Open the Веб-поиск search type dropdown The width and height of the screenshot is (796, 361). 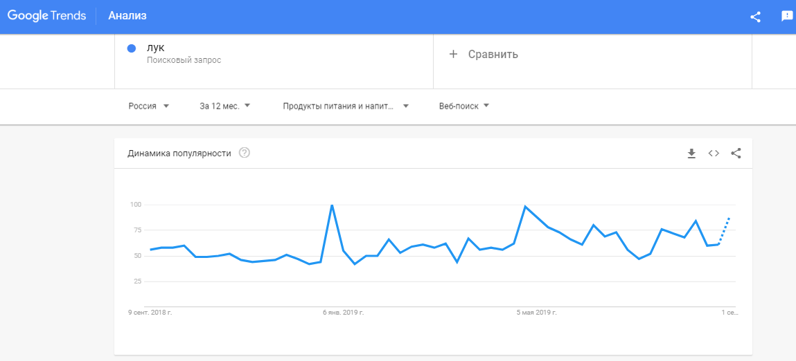pos(464,106)
